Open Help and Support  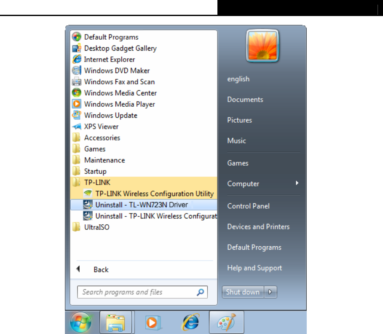click(x=254, y=268)
